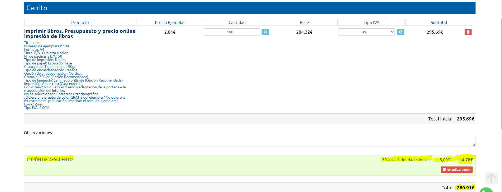Select the final Total 280.91€ amount
This screenshot has height=192, width=502.
(x=466, y=188)
